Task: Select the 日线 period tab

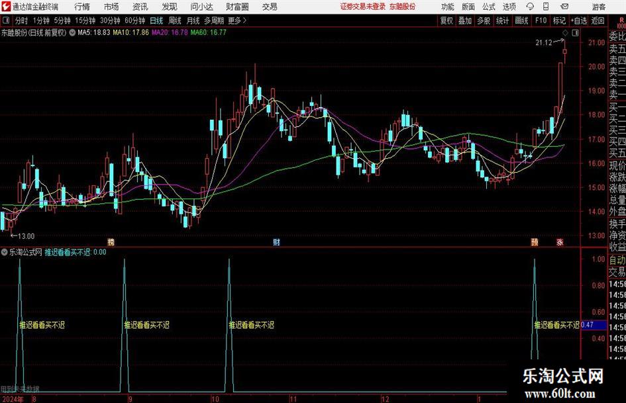Action: (156, 21)
